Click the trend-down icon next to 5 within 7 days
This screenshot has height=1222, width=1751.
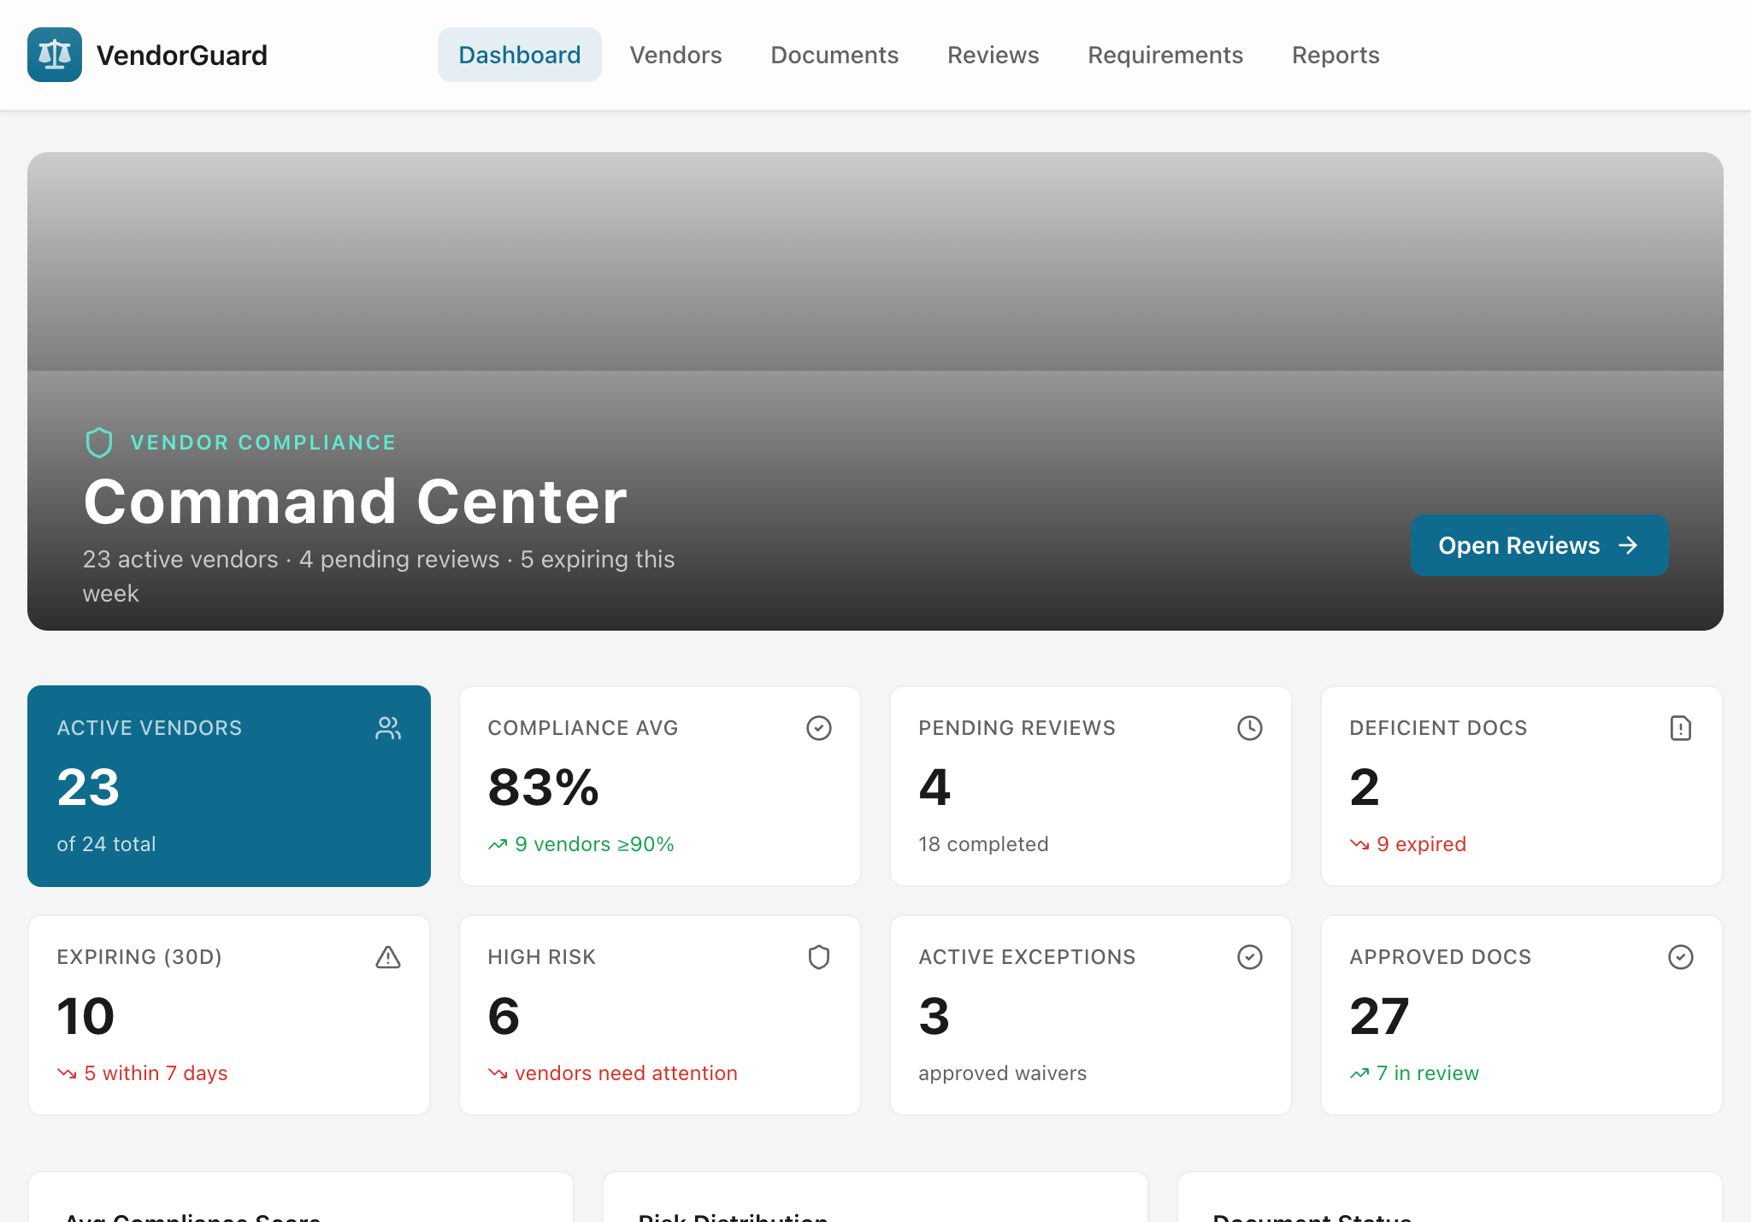(x=67, y=1074)
